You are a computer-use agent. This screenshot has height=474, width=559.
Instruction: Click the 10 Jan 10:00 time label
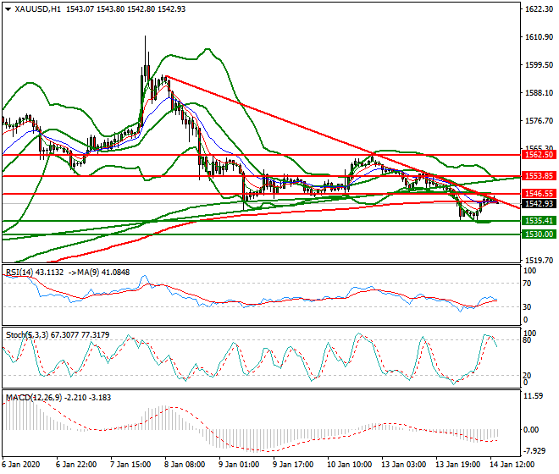(x=349, y=465)
